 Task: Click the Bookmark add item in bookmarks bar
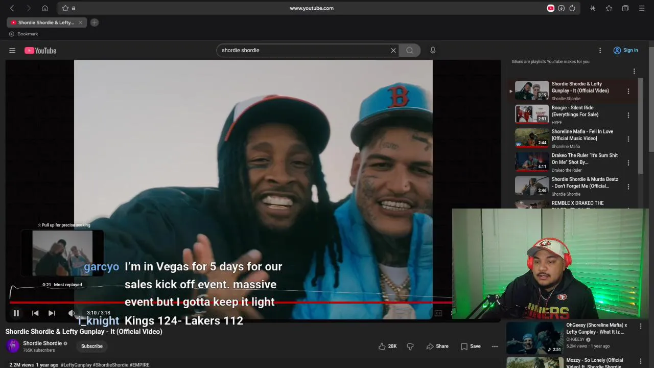point(24,34)
